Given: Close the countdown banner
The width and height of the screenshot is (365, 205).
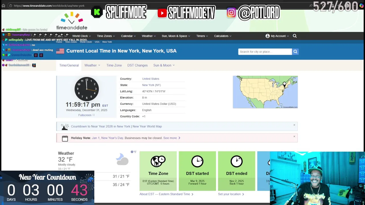Looking at the screenshot, I should coord(294,125).
